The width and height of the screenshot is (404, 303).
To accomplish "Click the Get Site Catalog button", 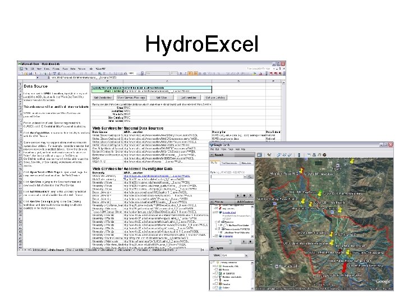I will (215, 98).
